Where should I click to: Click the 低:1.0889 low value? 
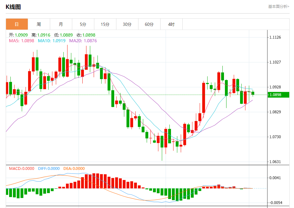pos(63,35)
